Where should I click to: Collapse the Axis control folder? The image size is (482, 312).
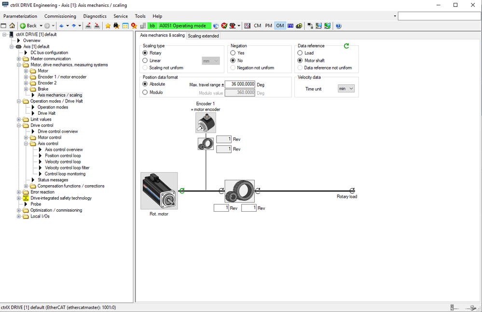(26, 144)
